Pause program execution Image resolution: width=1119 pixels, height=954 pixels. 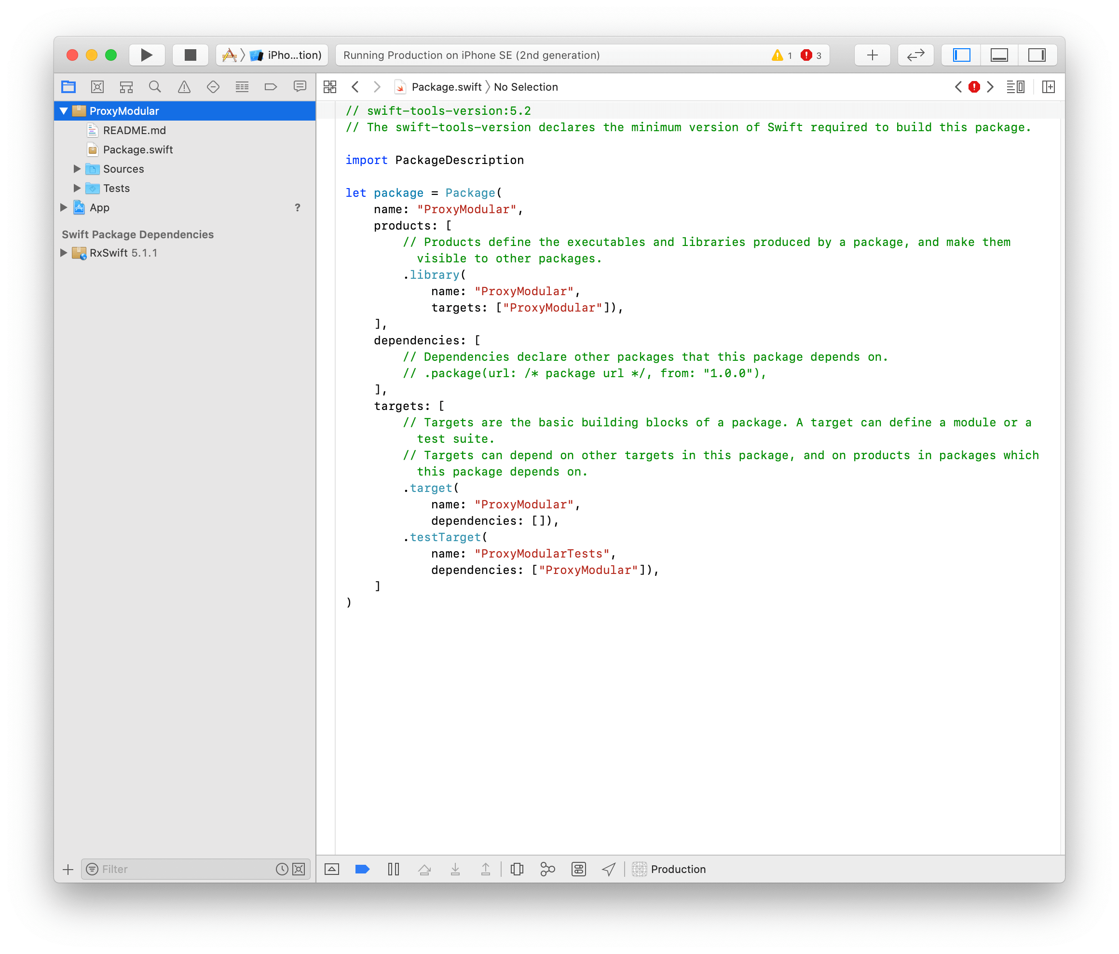pos(394,869)
